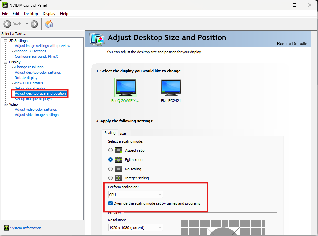
Task: Open View HDCP status task
Action: click(x=29, y=83)
